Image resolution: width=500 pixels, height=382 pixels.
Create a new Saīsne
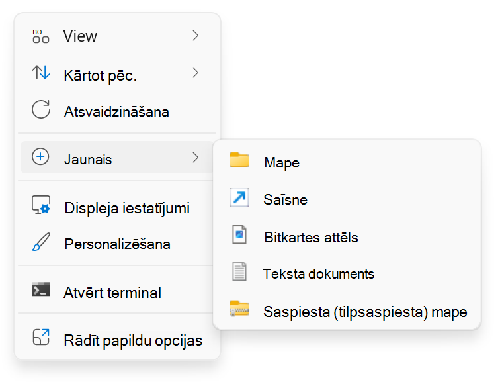[347, 199]
